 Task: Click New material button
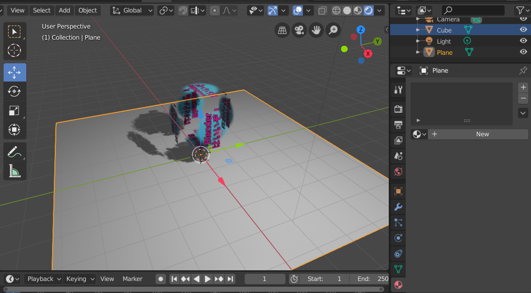pyautogui.click(x=478, y=134)
